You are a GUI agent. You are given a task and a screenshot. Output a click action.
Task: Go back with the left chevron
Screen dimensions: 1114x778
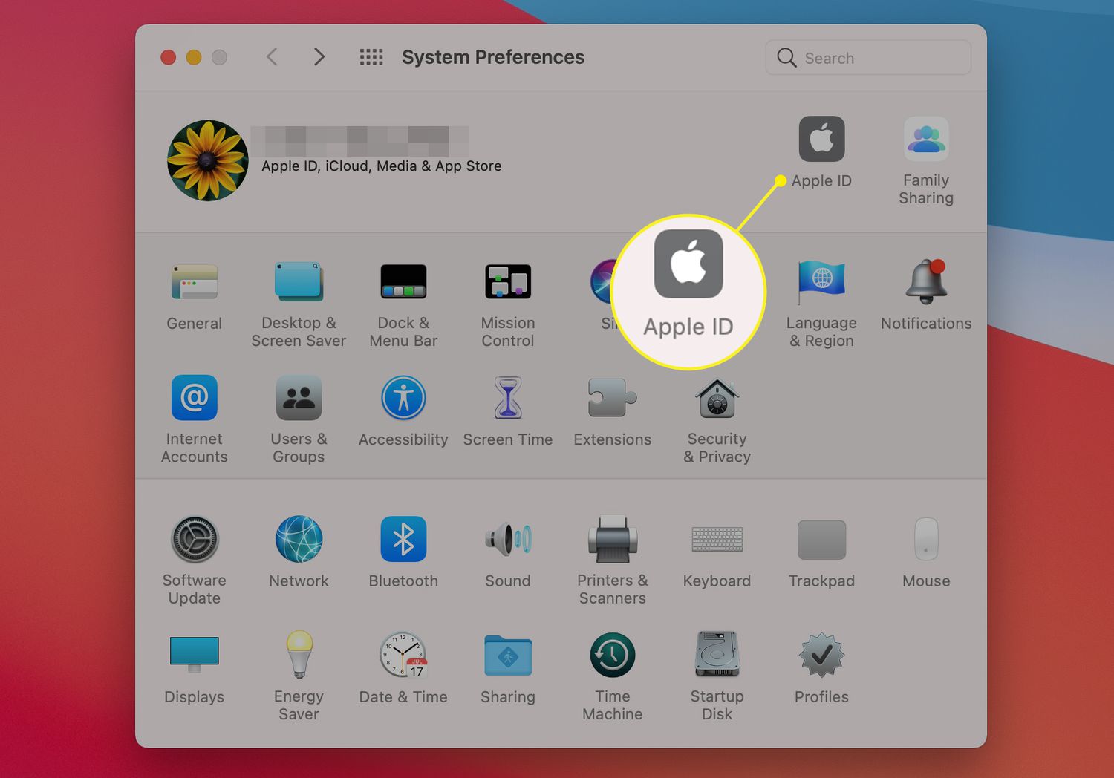coord(273,57)
